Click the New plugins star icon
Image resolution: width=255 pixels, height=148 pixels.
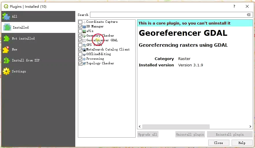[x=6, y=50]
